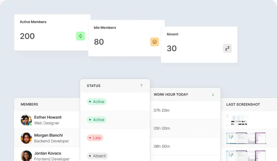Click the green lightning bolt Active Members icon
The image size is (277, 161).
point(80,36)
